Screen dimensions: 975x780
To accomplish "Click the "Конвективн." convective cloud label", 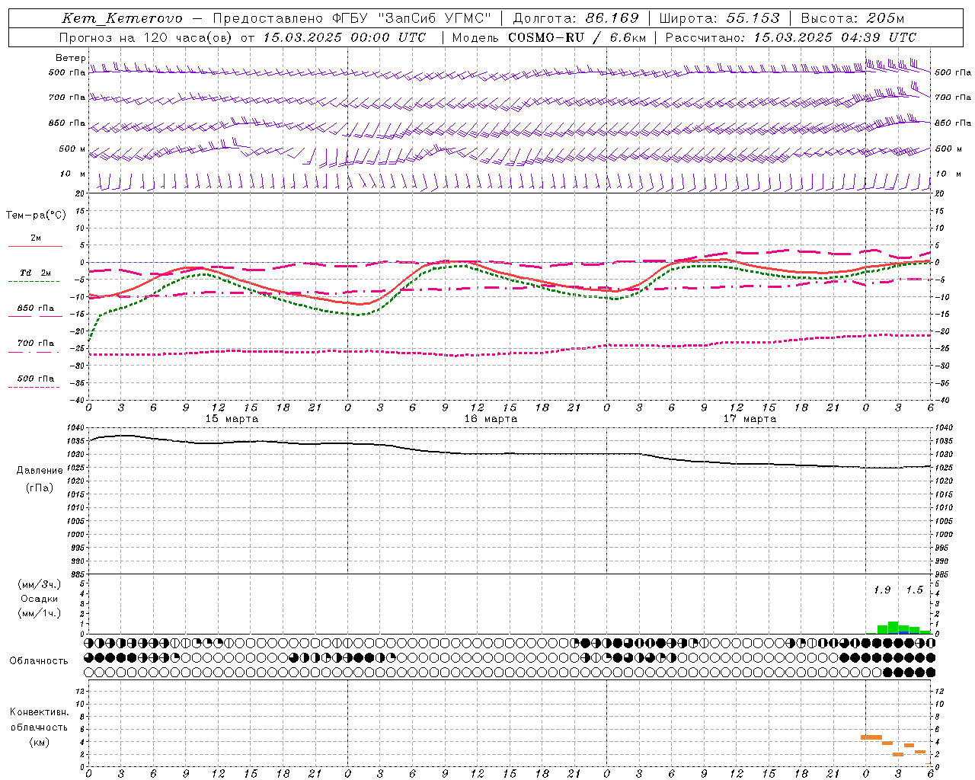I will pos(39,712).
